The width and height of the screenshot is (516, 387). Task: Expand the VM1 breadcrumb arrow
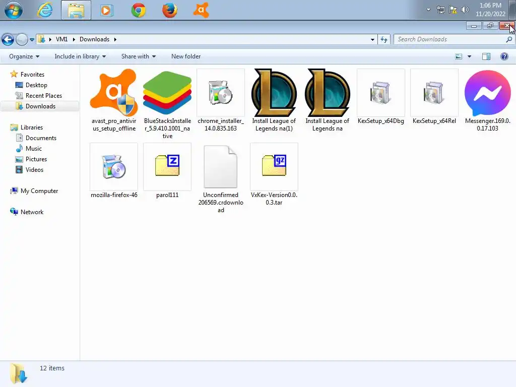(74, 39)
